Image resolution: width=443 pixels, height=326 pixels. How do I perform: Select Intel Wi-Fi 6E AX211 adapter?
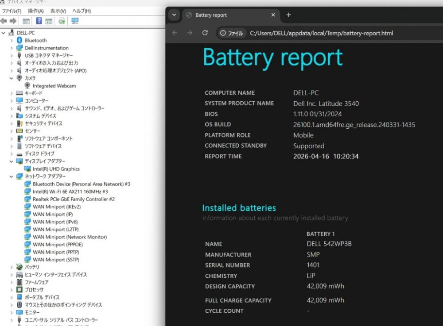pos(70,192)
